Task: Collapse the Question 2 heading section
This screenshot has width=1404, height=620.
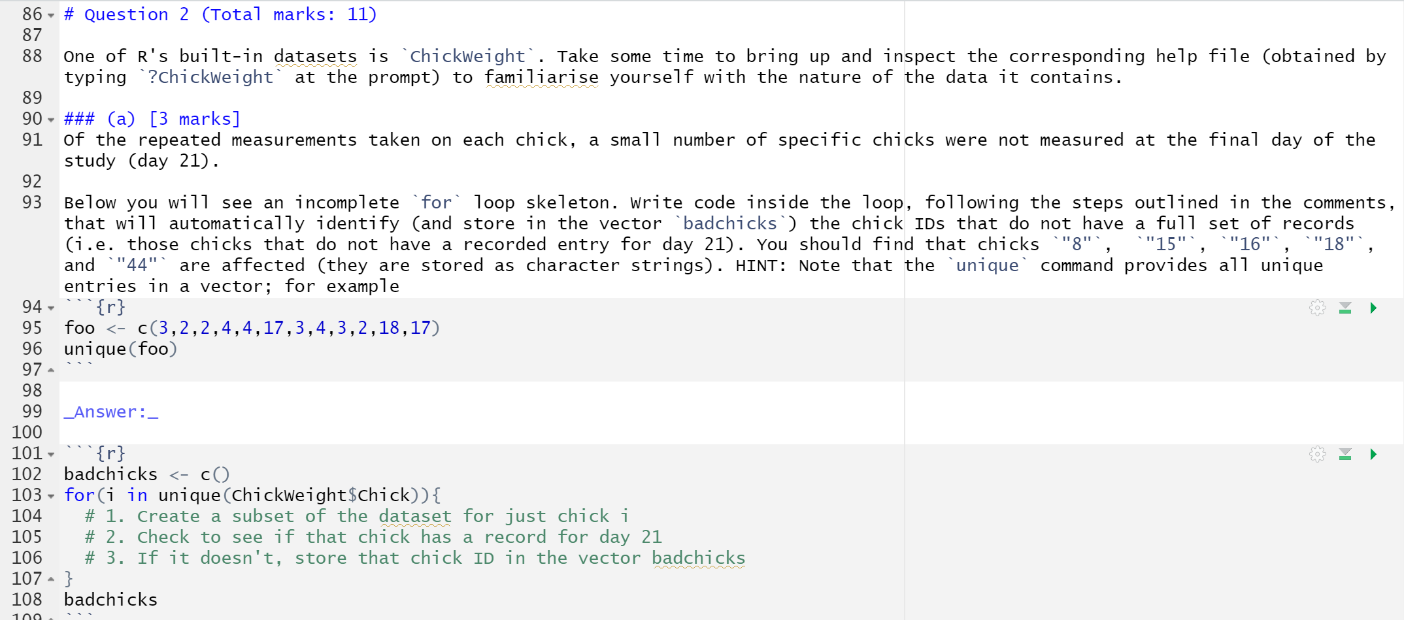Action: pyautogui.click(x=50, y=14)
